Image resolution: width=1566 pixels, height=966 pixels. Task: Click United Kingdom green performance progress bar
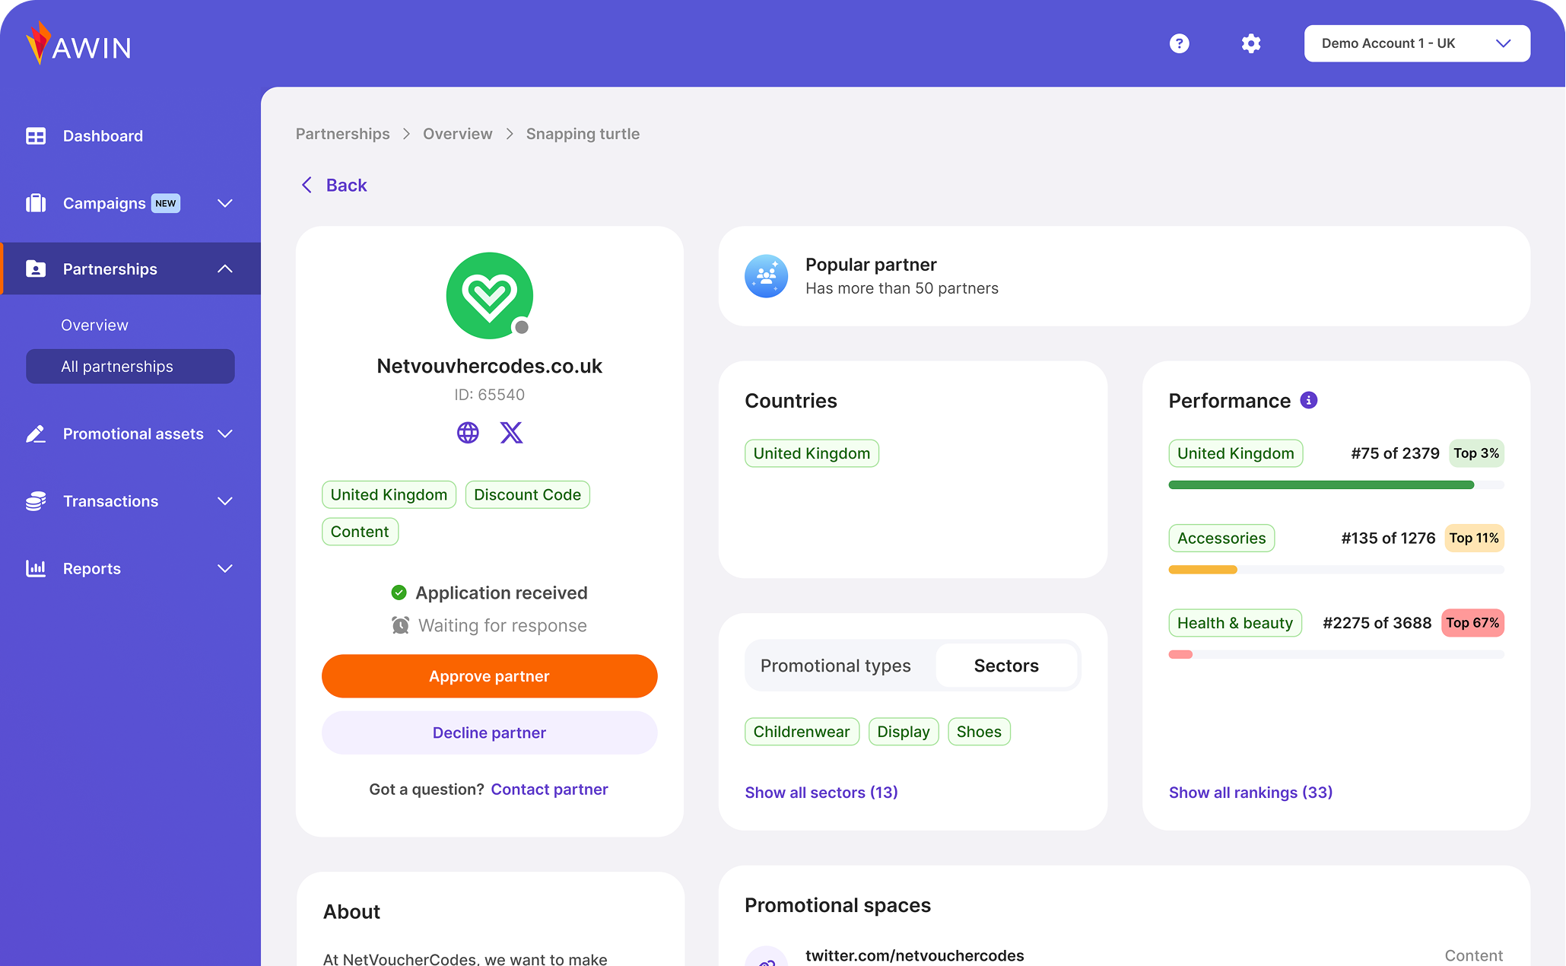pyautogui.click(x=1336, y=485)
